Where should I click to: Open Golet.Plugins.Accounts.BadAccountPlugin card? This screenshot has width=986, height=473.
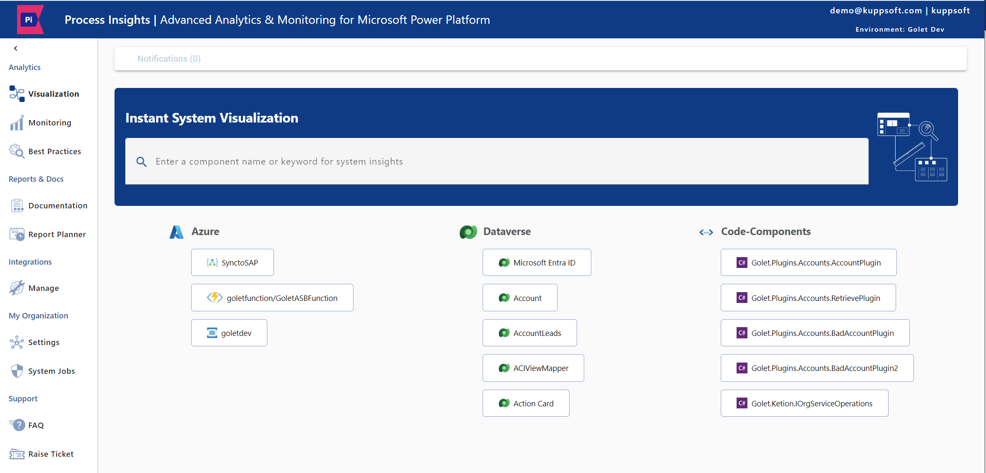pos(815,333)
